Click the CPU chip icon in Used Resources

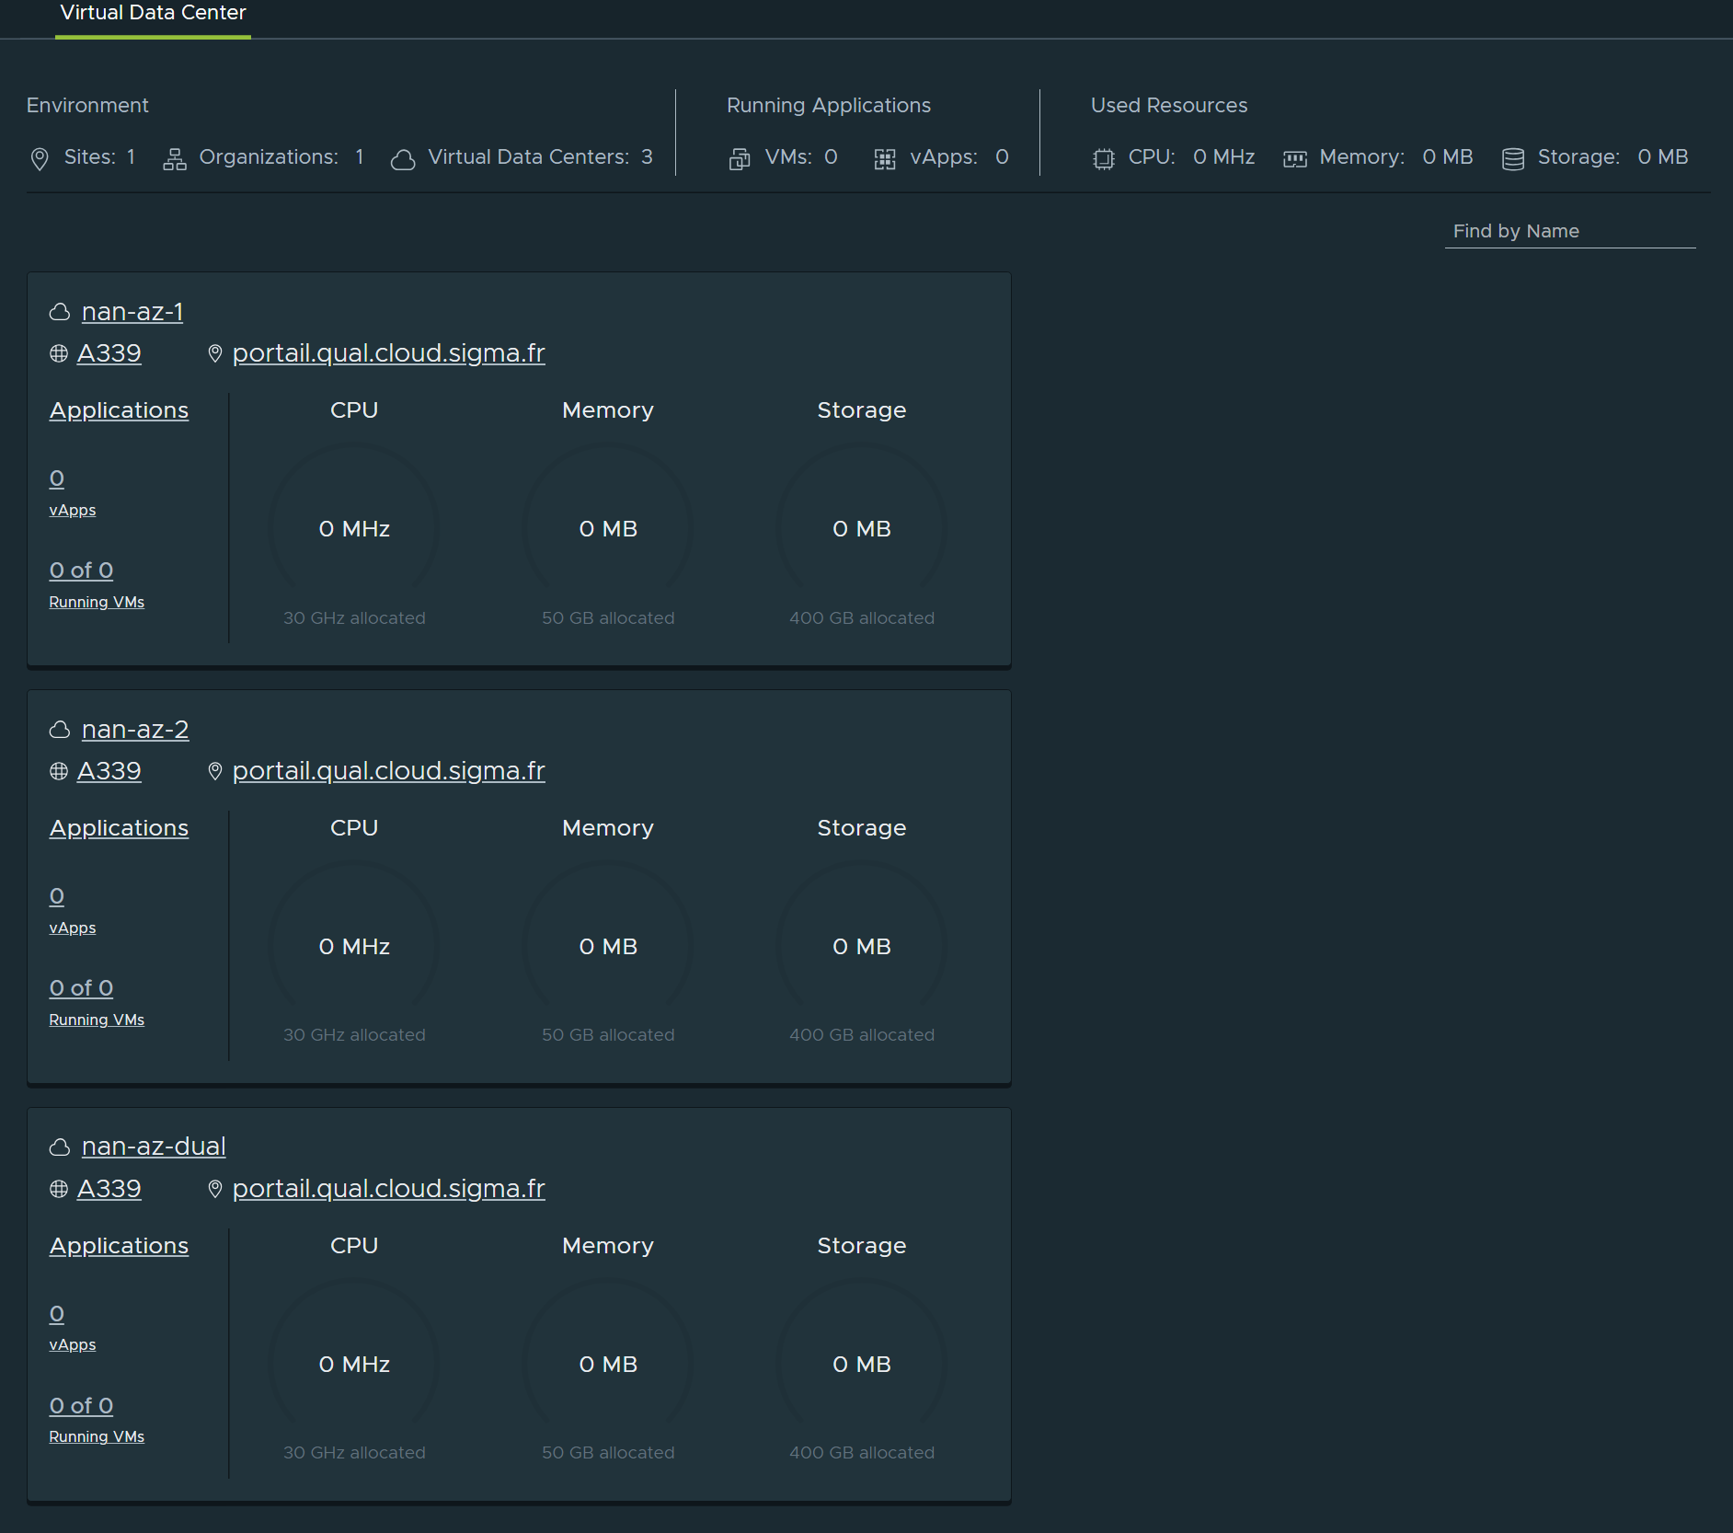click(1103, 158)
